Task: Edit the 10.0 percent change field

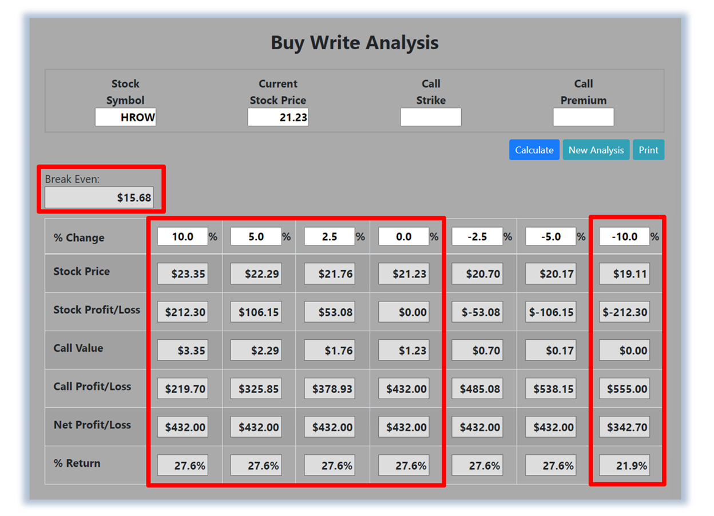Action: (183, 236)
